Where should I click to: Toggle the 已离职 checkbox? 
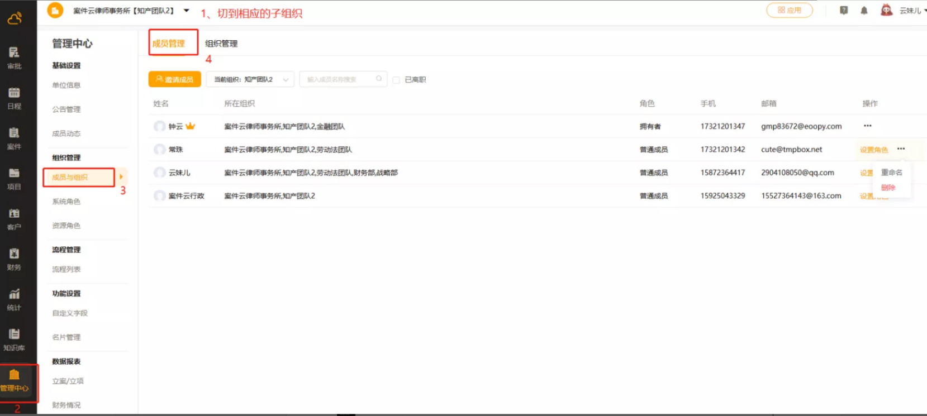[x=396, y=80]
